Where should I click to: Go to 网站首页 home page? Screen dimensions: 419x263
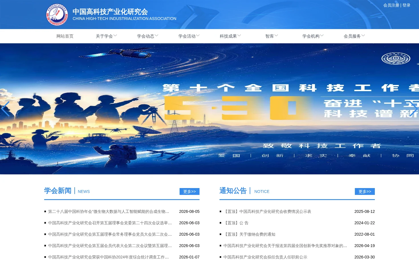point(65,36)
